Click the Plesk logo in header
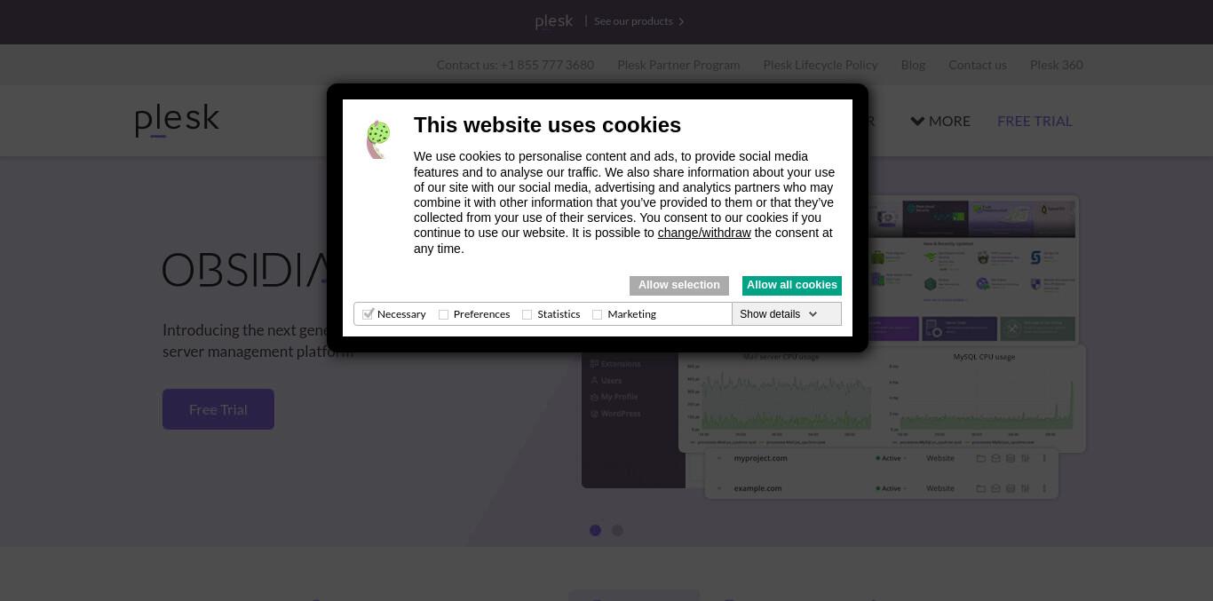This screenshot has width=1213, height=601. pyautogui.click(x=177, y=121)
